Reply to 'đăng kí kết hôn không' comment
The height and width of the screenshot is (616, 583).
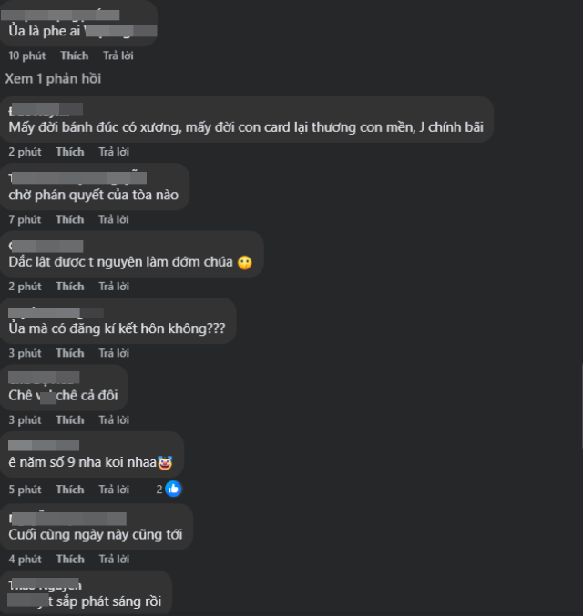click(114, 353)
